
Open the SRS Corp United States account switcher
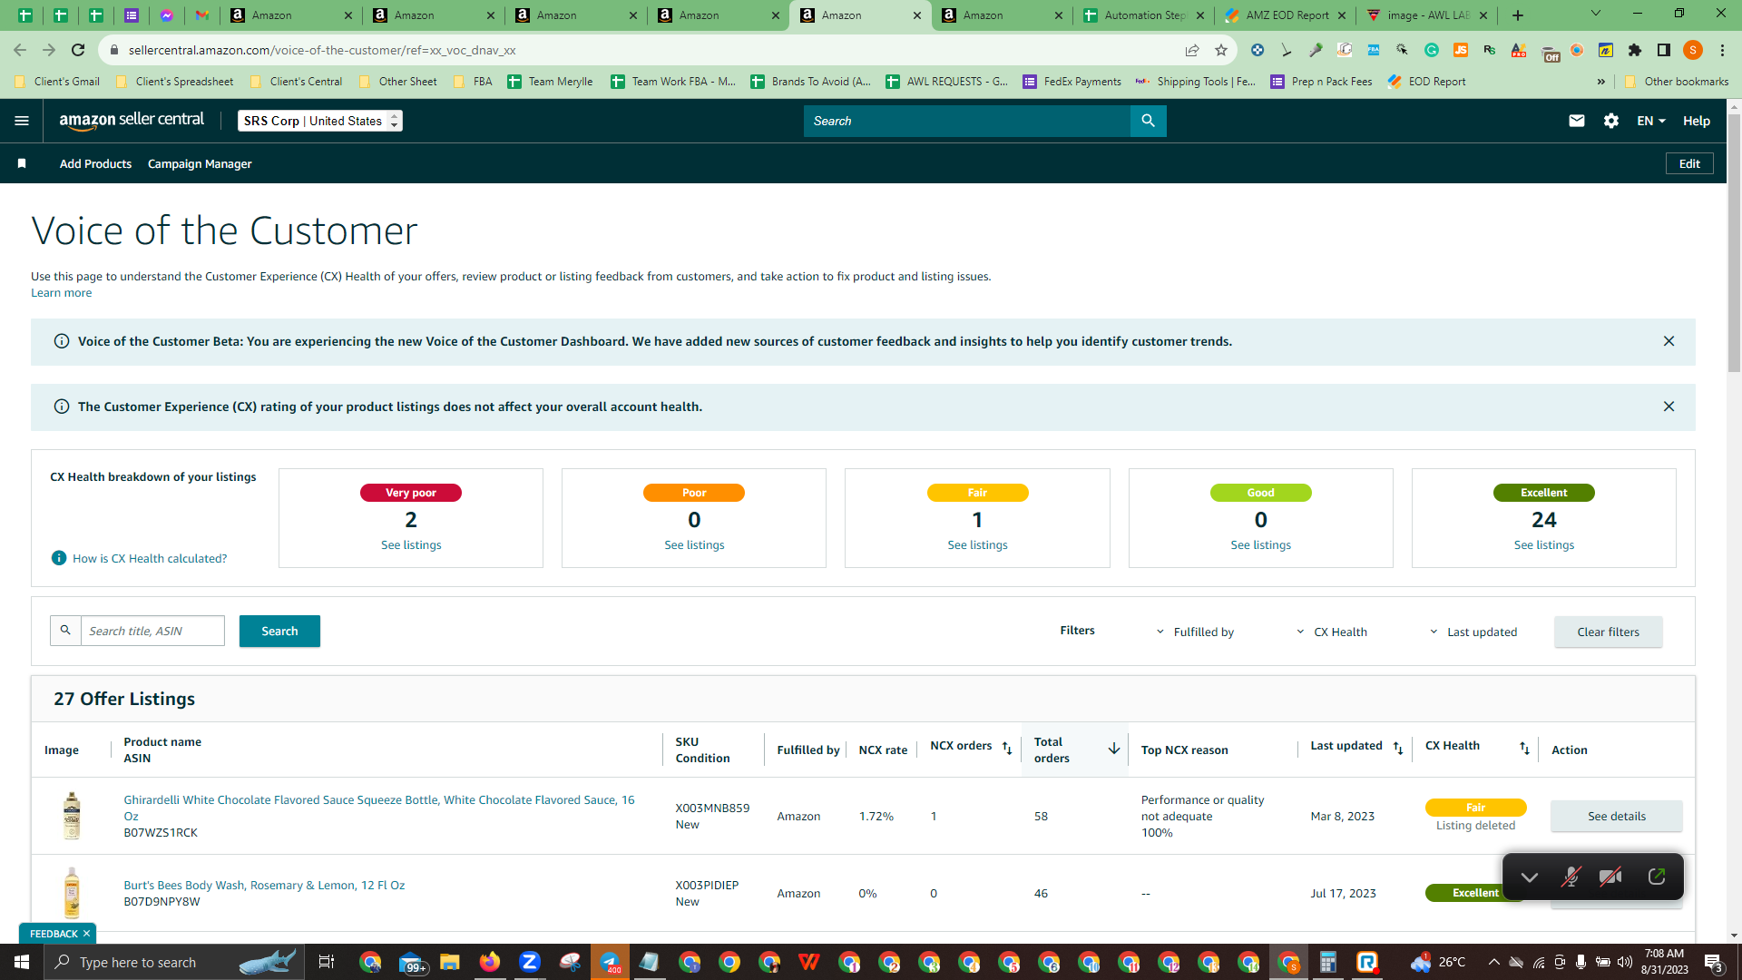pyautogui.click(x=320, y=121)
